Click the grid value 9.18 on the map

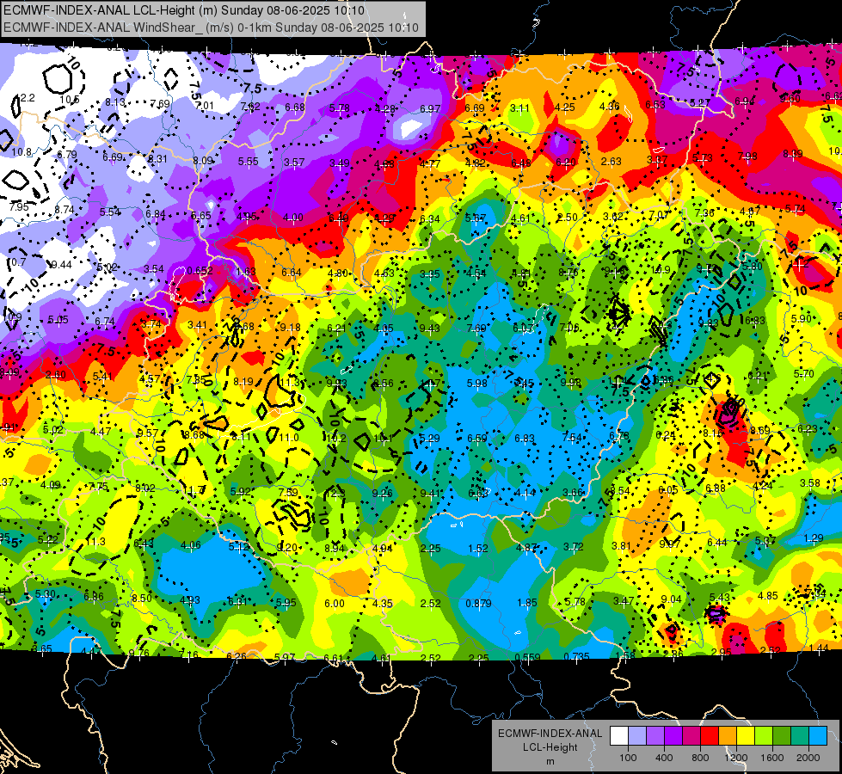(290, 328)
